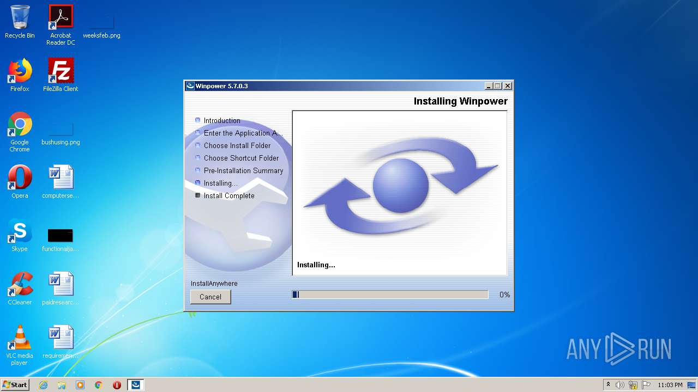Select the Enter the Application A... step
Image resolution: width=698 pixels, height=392 pixels.
[243, 133]
